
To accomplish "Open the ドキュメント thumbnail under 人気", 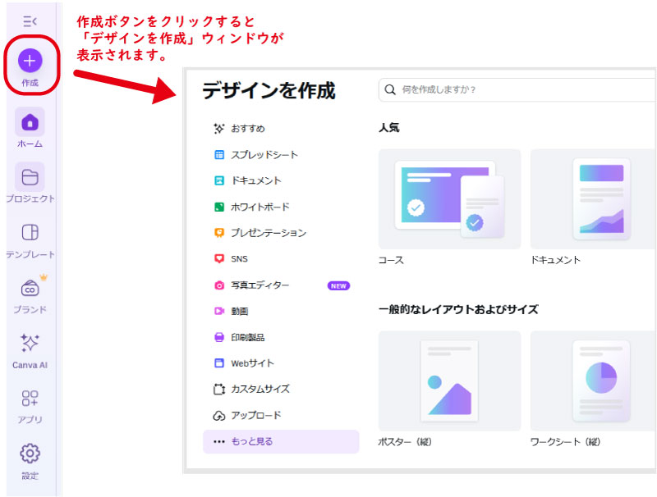I will tap(593, 199).
